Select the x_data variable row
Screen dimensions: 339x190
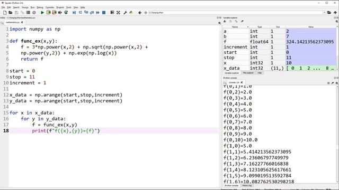[280, 68]
